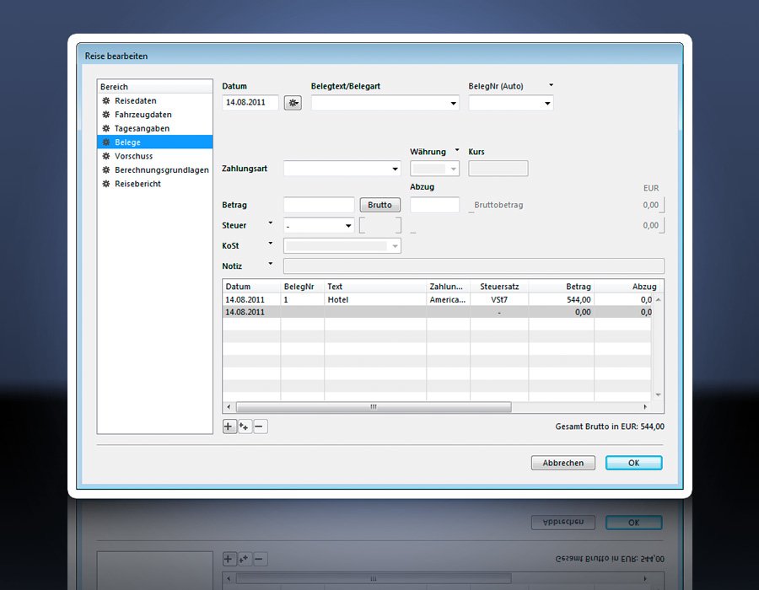Click the Abbrechen button

point(563,463)
